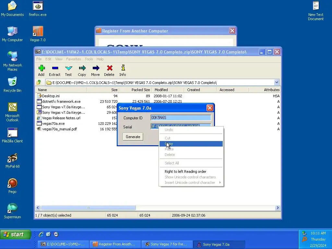Click the magnifier icon in system tray
Viewport: 332px width, 249px height.
tap(304, 239)
